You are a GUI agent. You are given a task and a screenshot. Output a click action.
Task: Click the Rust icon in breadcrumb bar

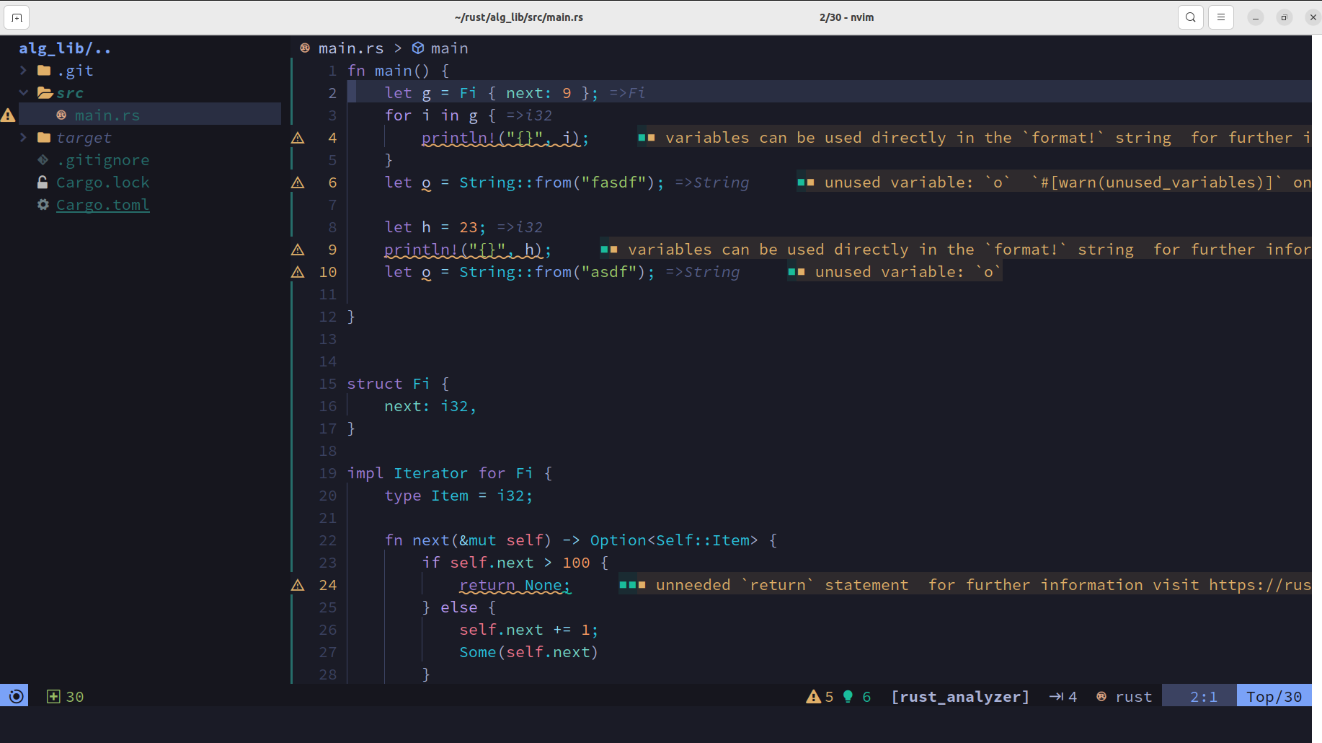tap(305, 48)
